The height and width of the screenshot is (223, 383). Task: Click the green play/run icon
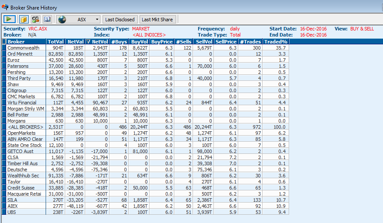point(10,19)
